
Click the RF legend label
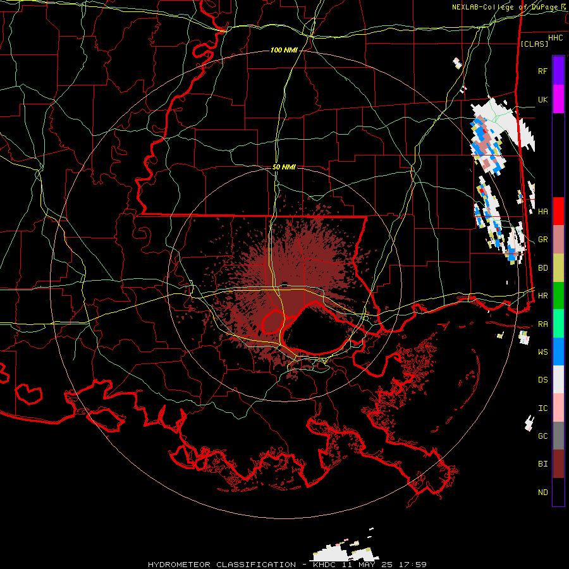point(542,71)
